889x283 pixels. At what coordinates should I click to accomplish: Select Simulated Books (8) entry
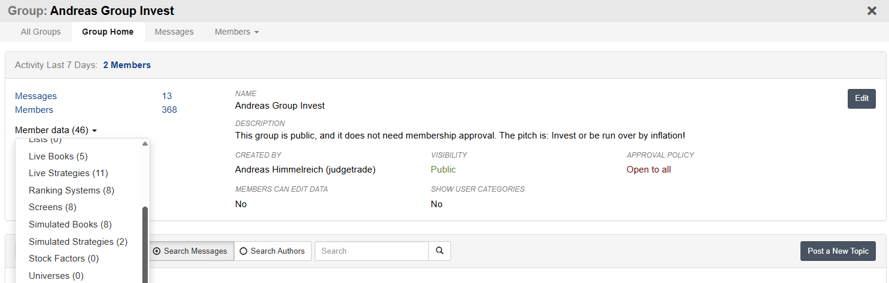pos(70,224)
